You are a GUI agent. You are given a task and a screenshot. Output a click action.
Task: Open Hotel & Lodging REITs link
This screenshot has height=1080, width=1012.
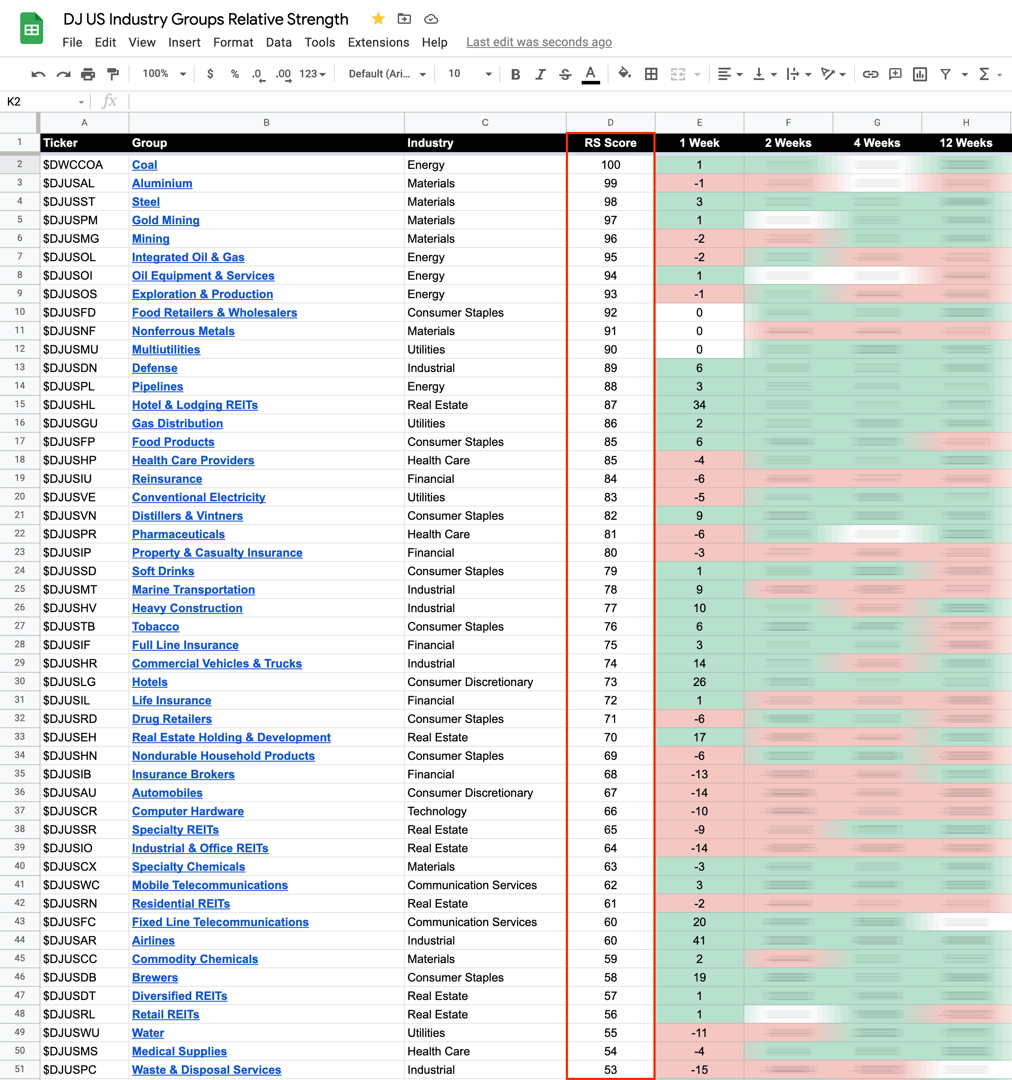[195, 405]
